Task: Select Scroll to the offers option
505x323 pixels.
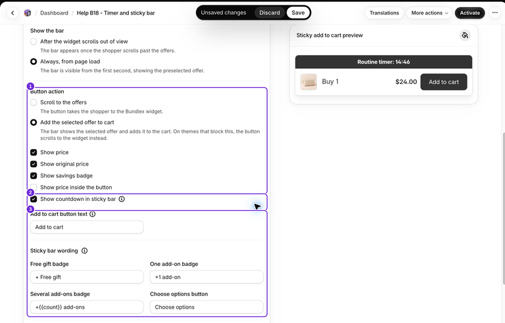Action: click(34, 102)
